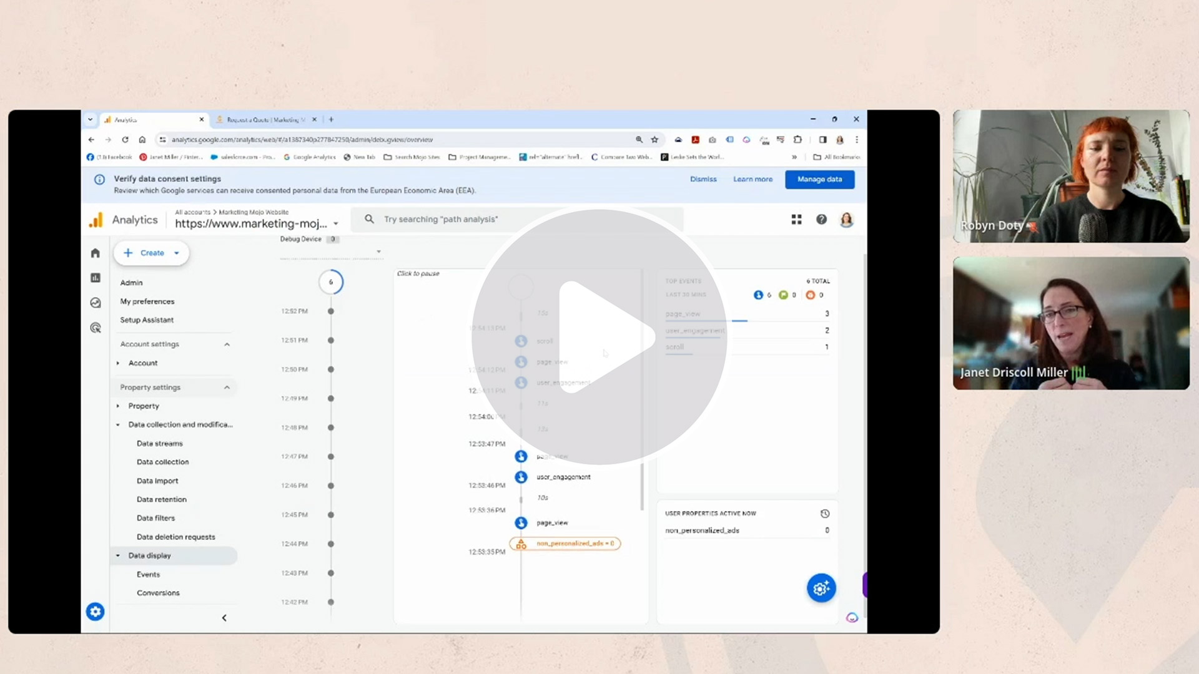This screenshot has width=1199, height=674.
Task: Collapse the Property settings section
Action: click(x=227, y=388)
